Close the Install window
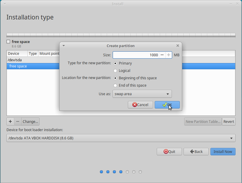The height and width of the screenshot is (183, 242). (x=237, y=4)
